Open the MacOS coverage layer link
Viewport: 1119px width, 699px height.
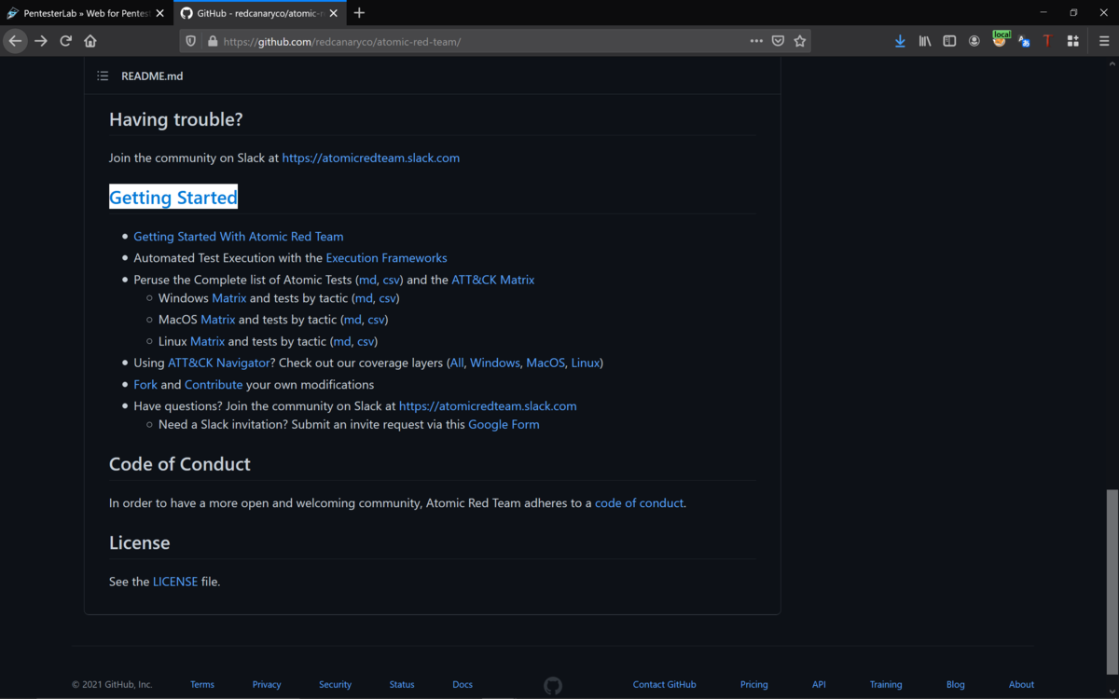[x=546, y=363]
